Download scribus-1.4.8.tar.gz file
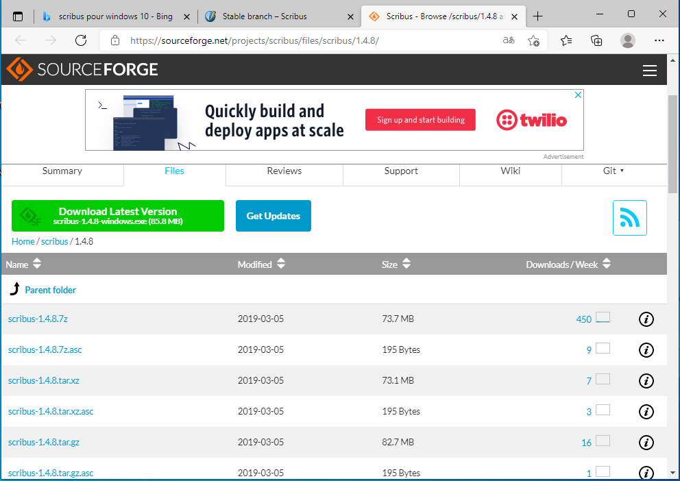The width and height of the screenshot is (680, 481). click(x=43, y=442)
